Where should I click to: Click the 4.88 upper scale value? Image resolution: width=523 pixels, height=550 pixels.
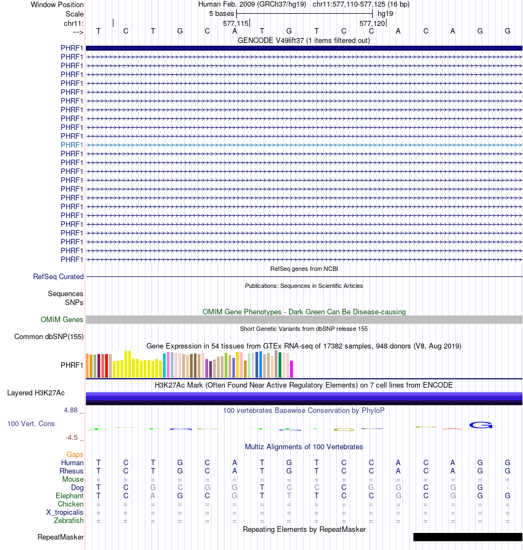tap(70, 410)
